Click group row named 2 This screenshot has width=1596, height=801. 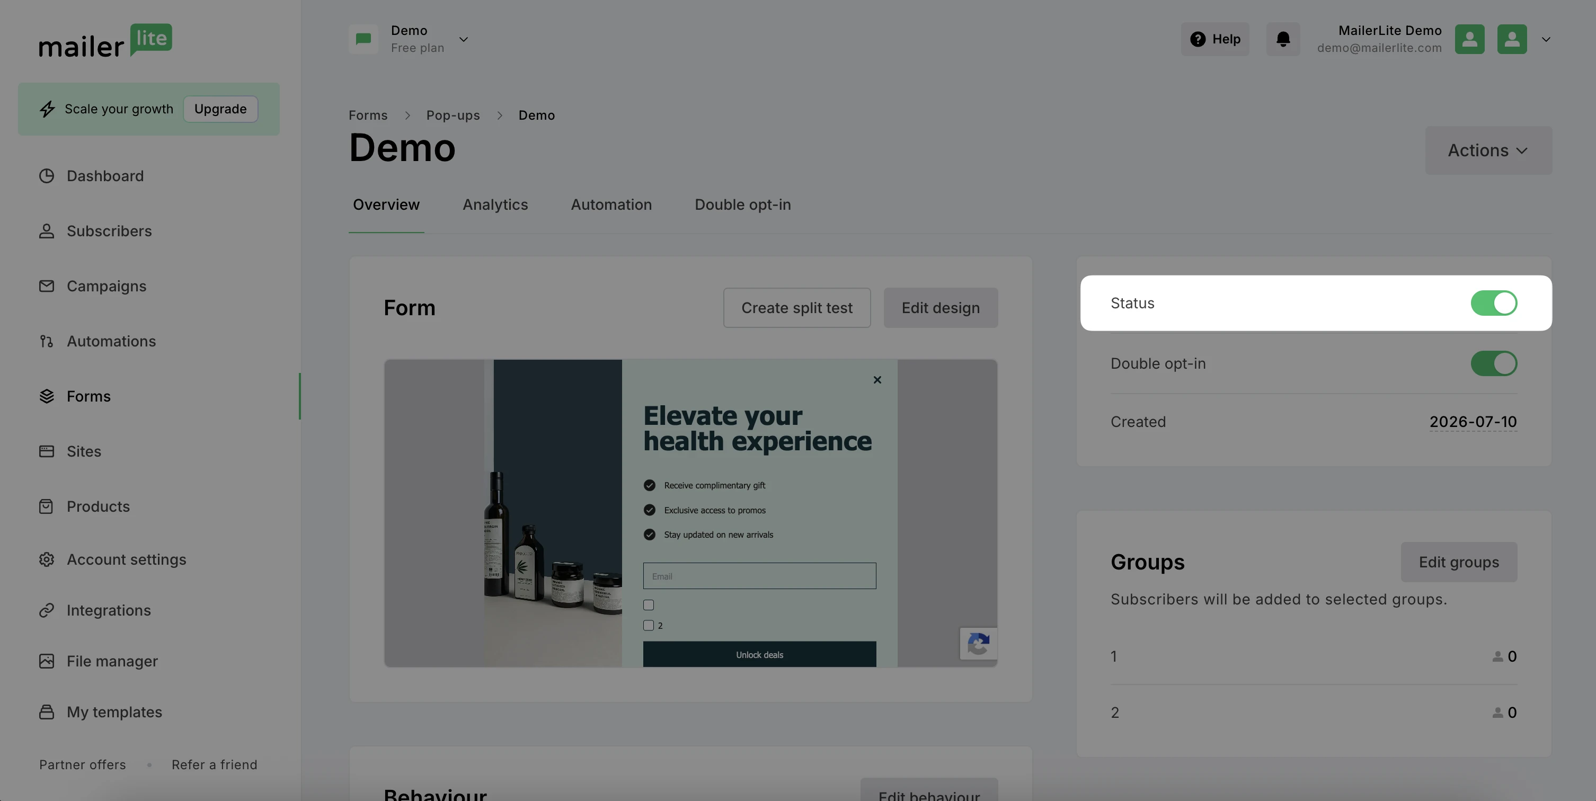click(x=1314, y=713)
